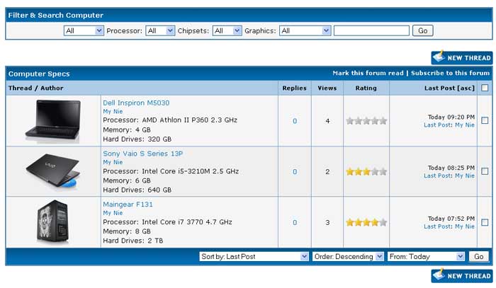Open the Graphics filter dropdown
The image size is (496, 288).
click(x=305, y=31)
